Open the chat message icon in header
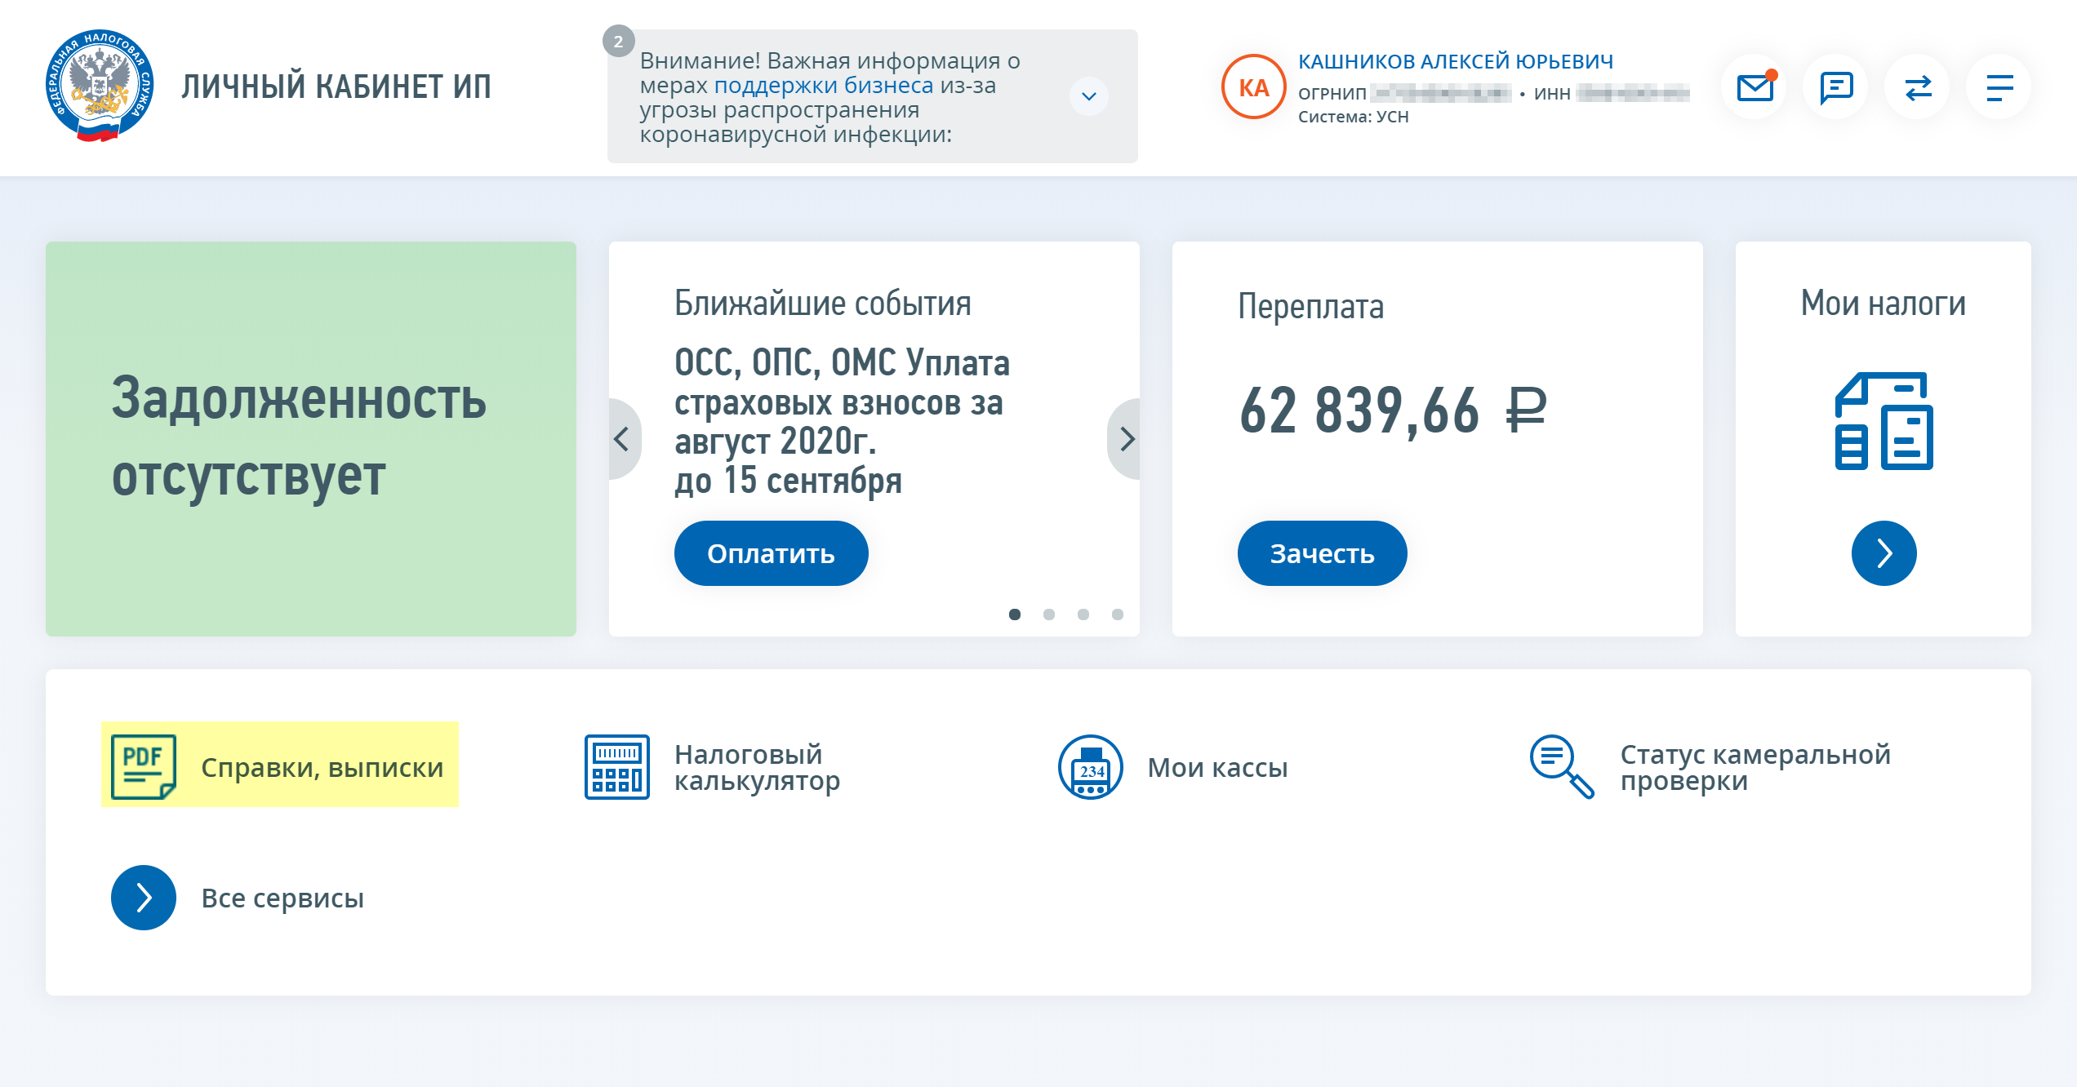This screenshot has width=2077, height=1087. tap(1836, 87)
